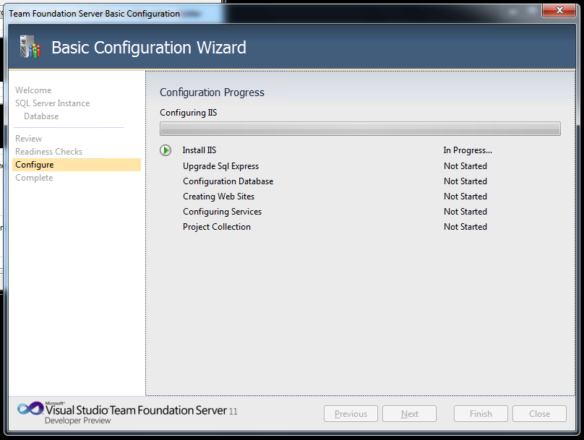Select the Welcome step in sidebar
The image size is (584, 440).
pos(33,90)
